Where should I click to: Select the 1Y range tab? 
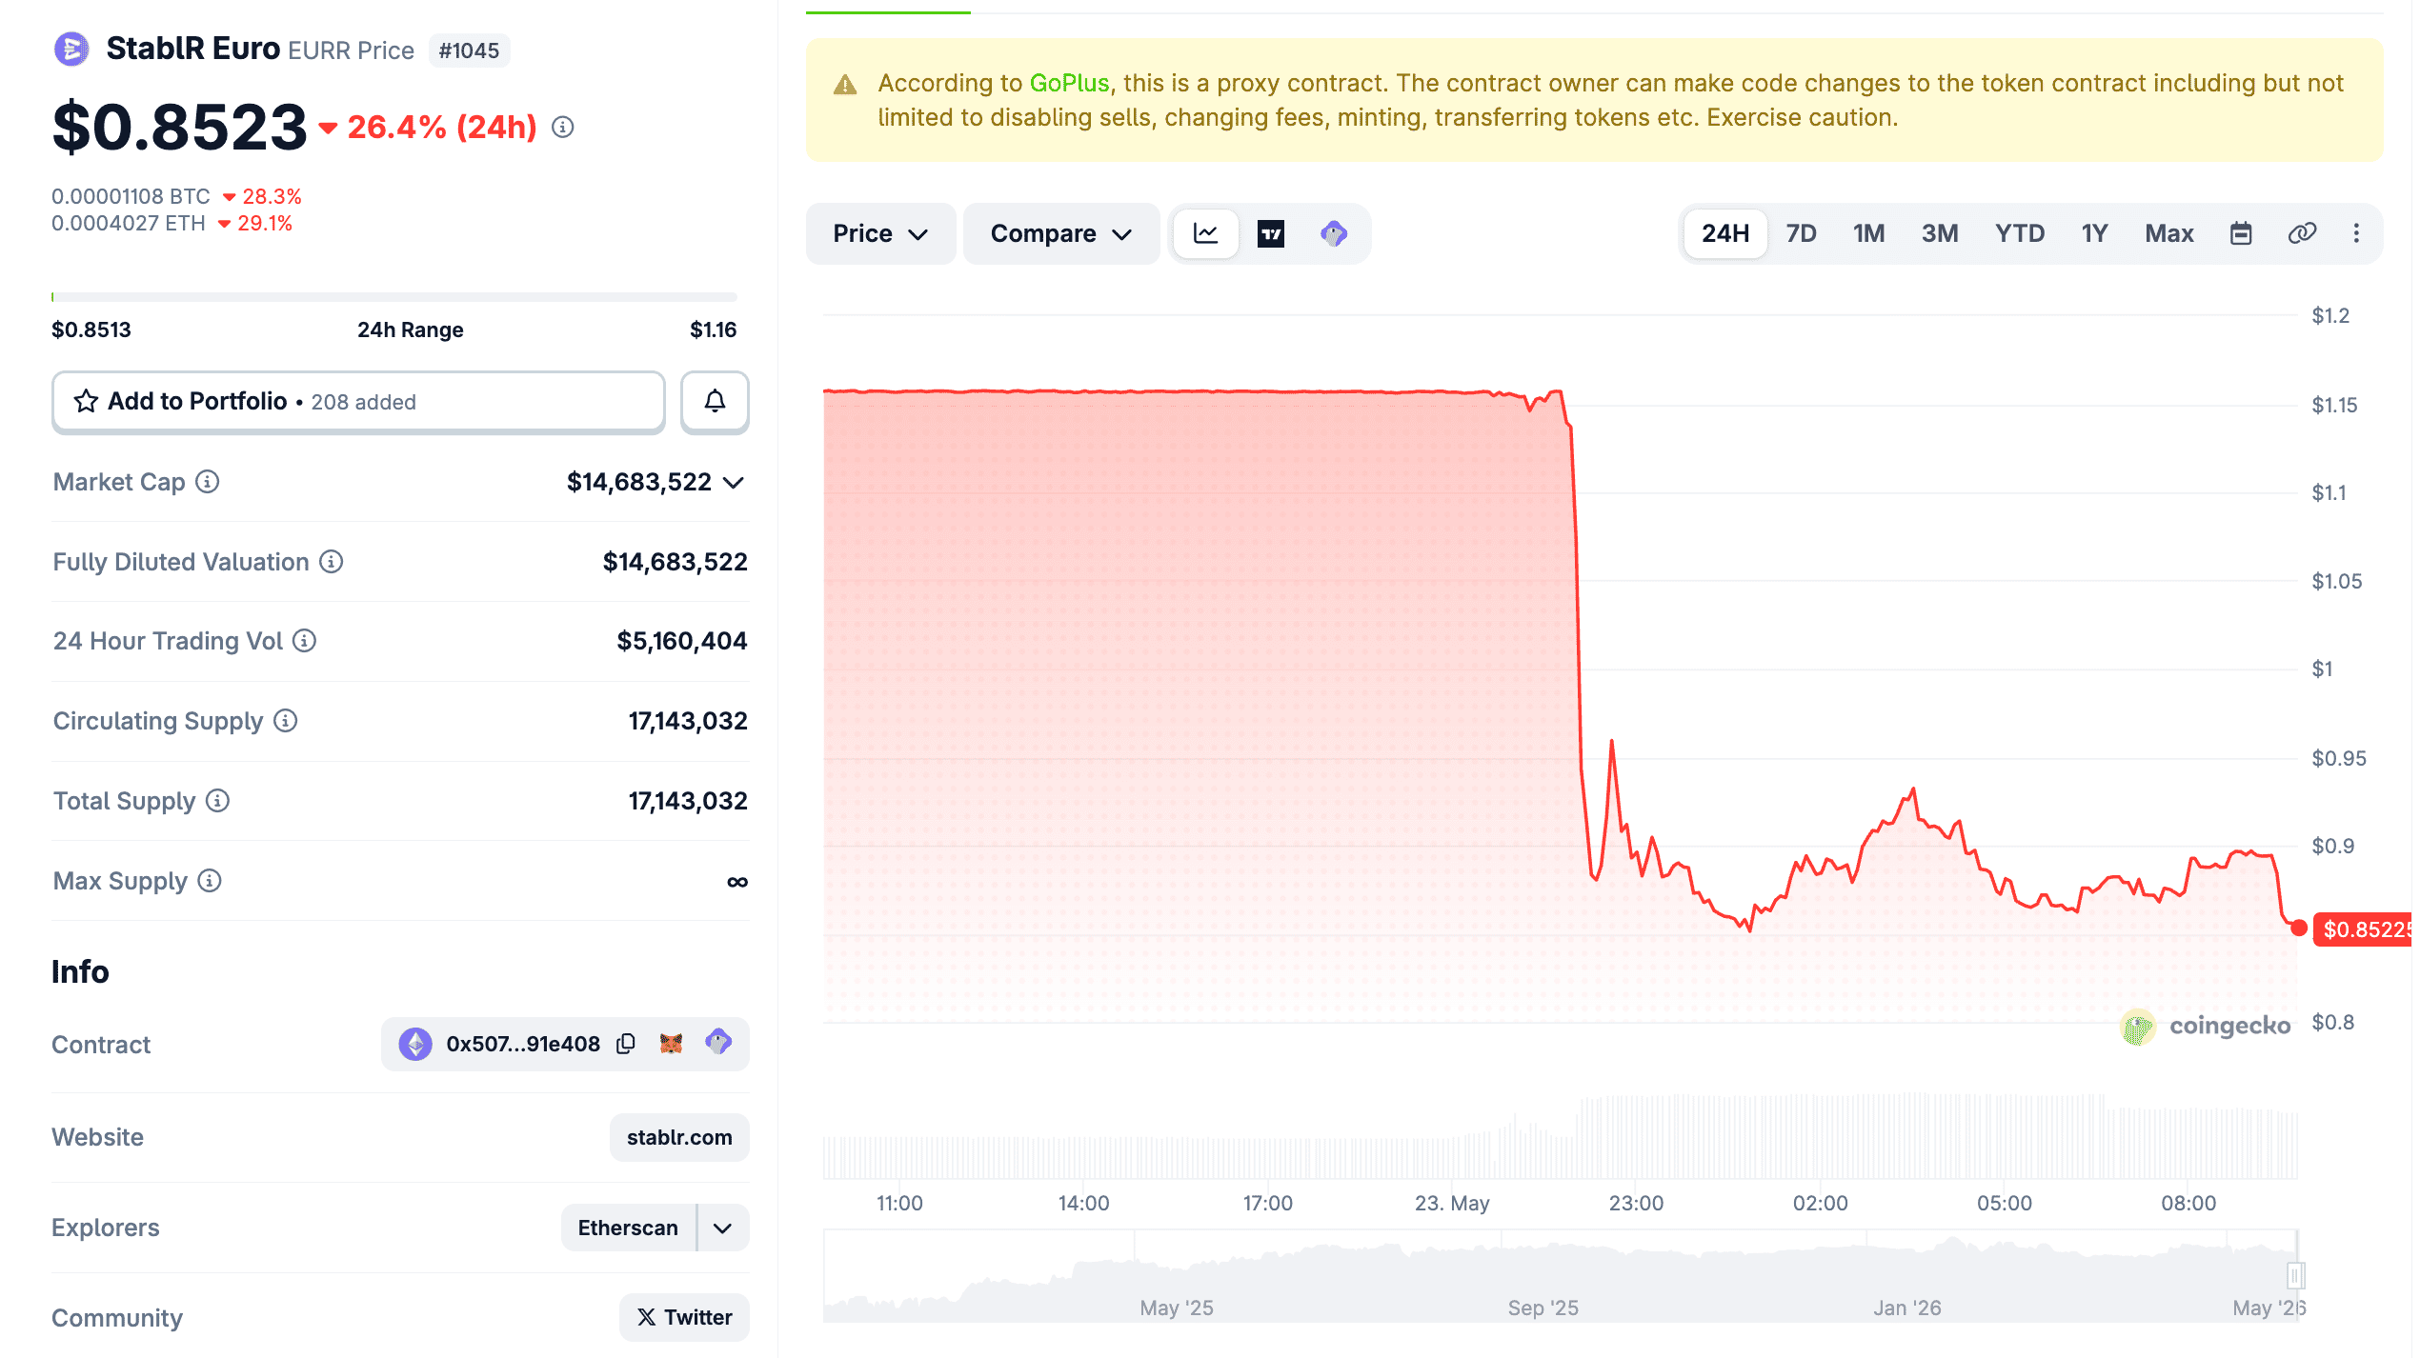tap(2094, 233)
